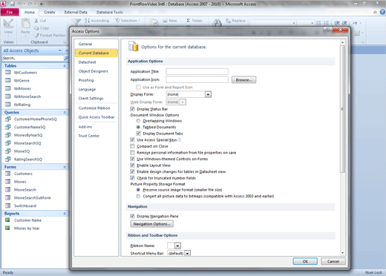This screenshot has height=276, width=386.
Task: Click options dialog scrollbar up arrow
Action: pyautogui.click(x=342, y=42)
